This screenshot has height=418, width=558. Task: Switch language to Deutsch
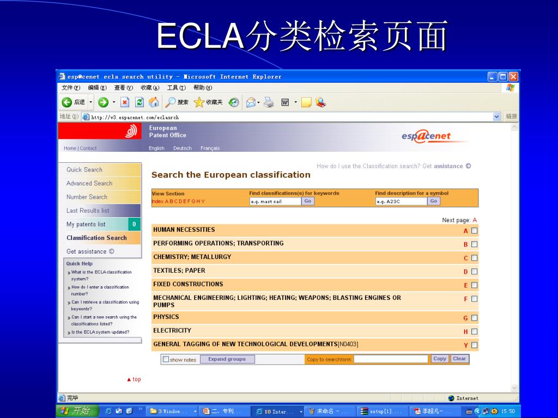coord(182,148)
